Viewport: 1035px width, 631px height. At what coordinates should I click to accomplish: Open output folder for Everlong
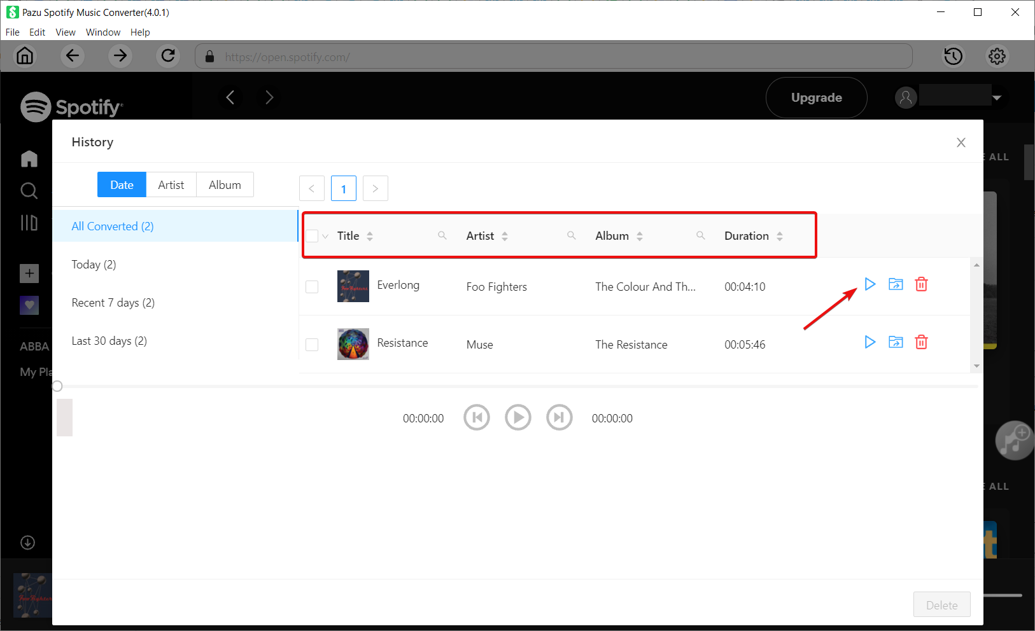tap(896, 284)
